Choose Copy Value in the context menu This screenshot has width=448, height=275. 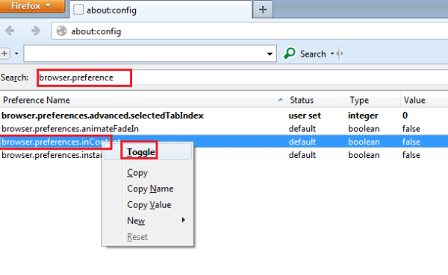point(148,204)
